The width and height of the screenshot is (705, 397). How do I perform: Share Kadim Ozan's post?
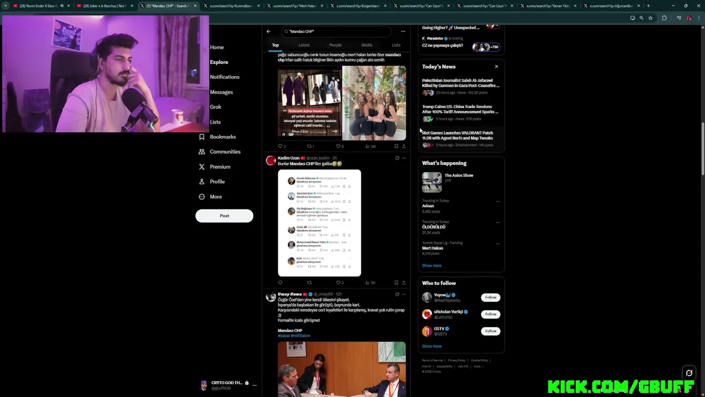pyautogui.click(x=404, y=282)
